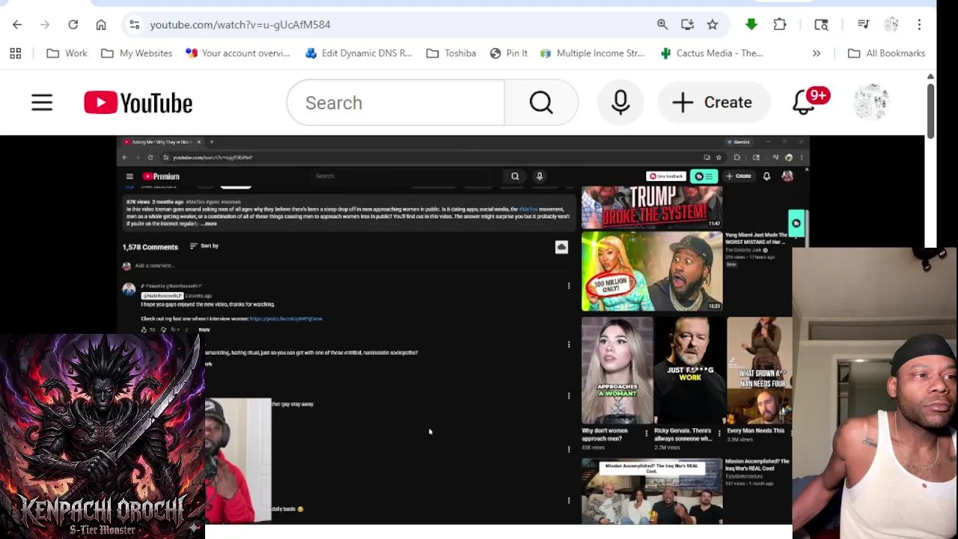Screen dimensions: 958x539
Task: Open the media controls music note icon
Action: (863, 25)
